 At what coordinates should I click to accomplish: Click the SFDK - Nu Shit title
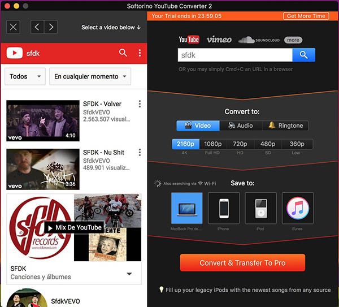click(103, 153)
